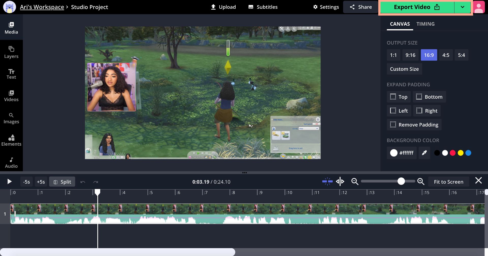Open Custom Size options
The height and width of the screenshot is (256, 488).
pyautogui.click(x=404, y=69)
